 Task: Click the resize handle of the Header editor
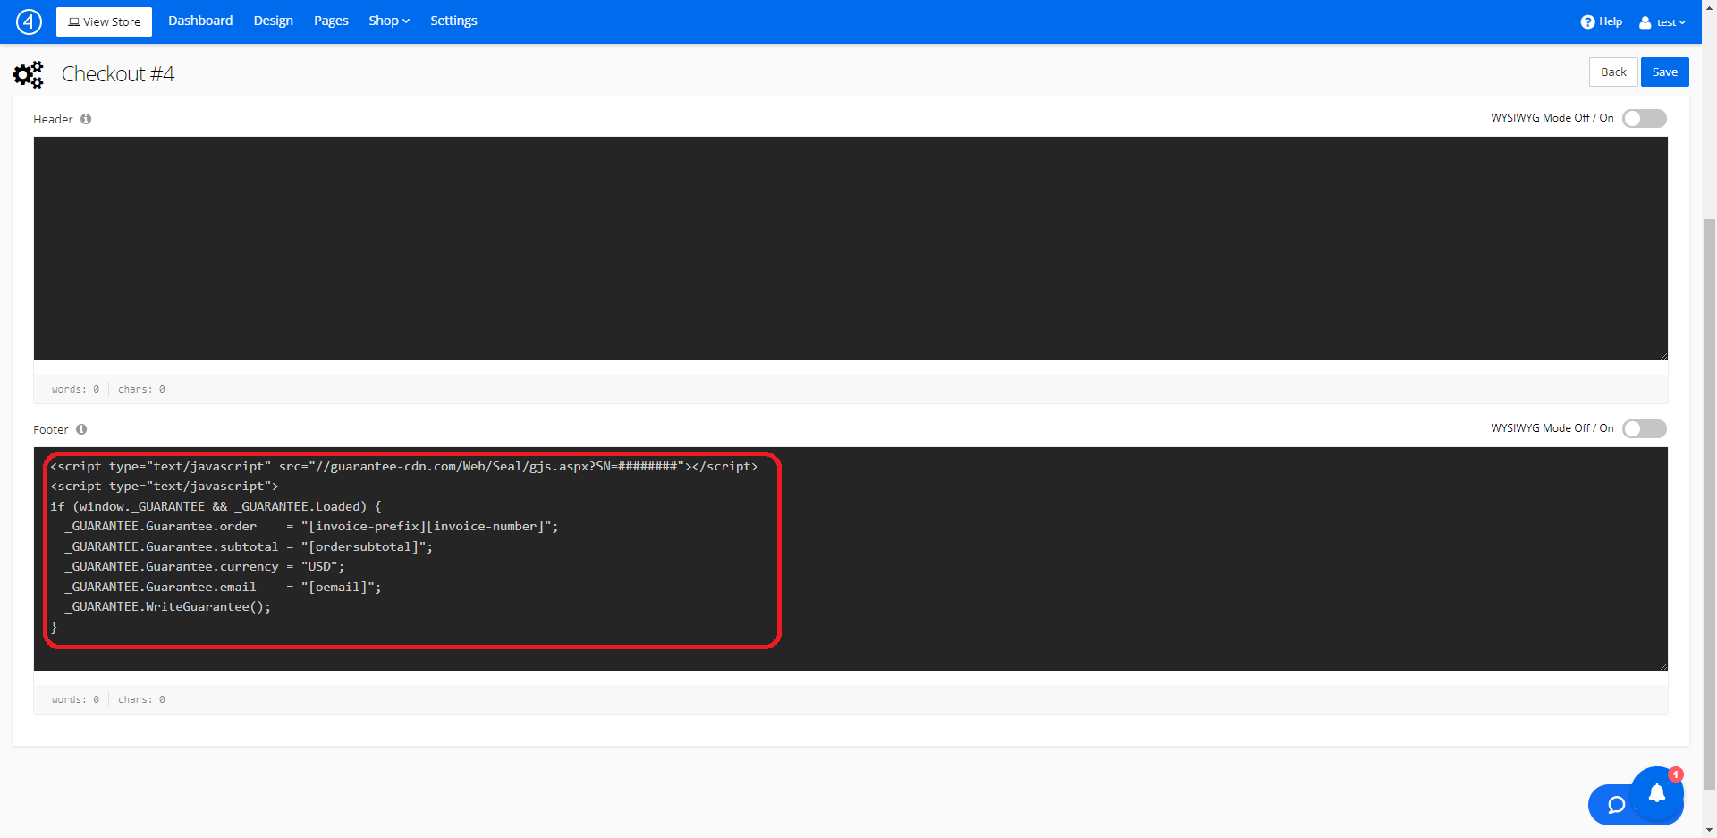click(x=1663, y=356)
